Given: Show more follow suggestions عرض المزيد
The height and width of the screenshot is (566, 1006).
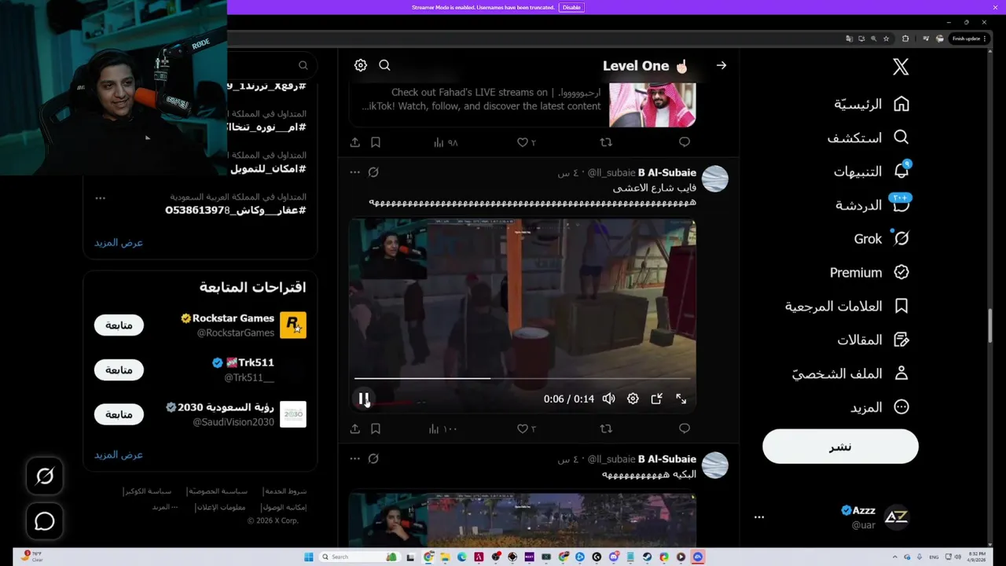Looking at the screenshot, I should point(119,454).
